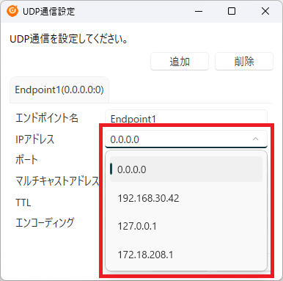Image resolution: width=283 pixels, height=281 pixels.
Task: Pick the 127.0.0.1 loopback address option
Action: 186,226
